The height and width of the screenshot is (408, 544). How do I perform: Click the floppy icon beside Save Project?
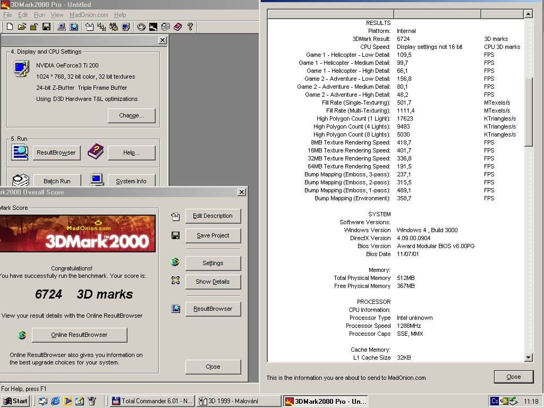click(175, 235)
